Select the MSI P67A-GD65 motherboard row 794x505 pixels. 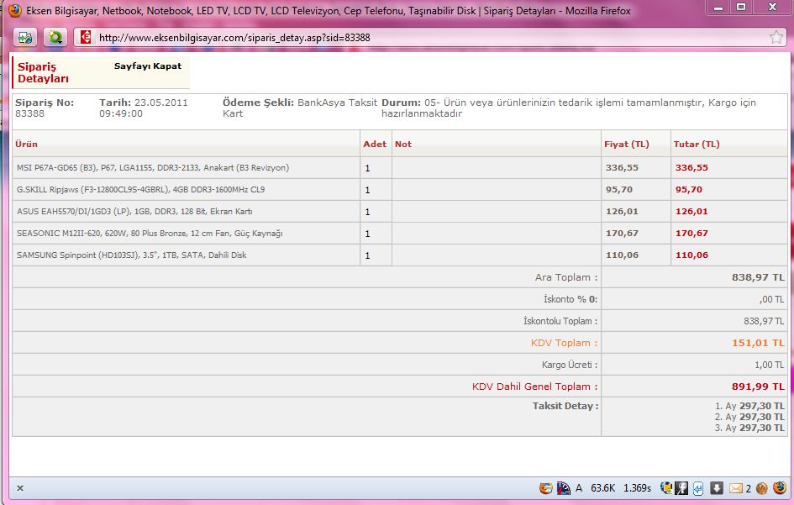400,168
